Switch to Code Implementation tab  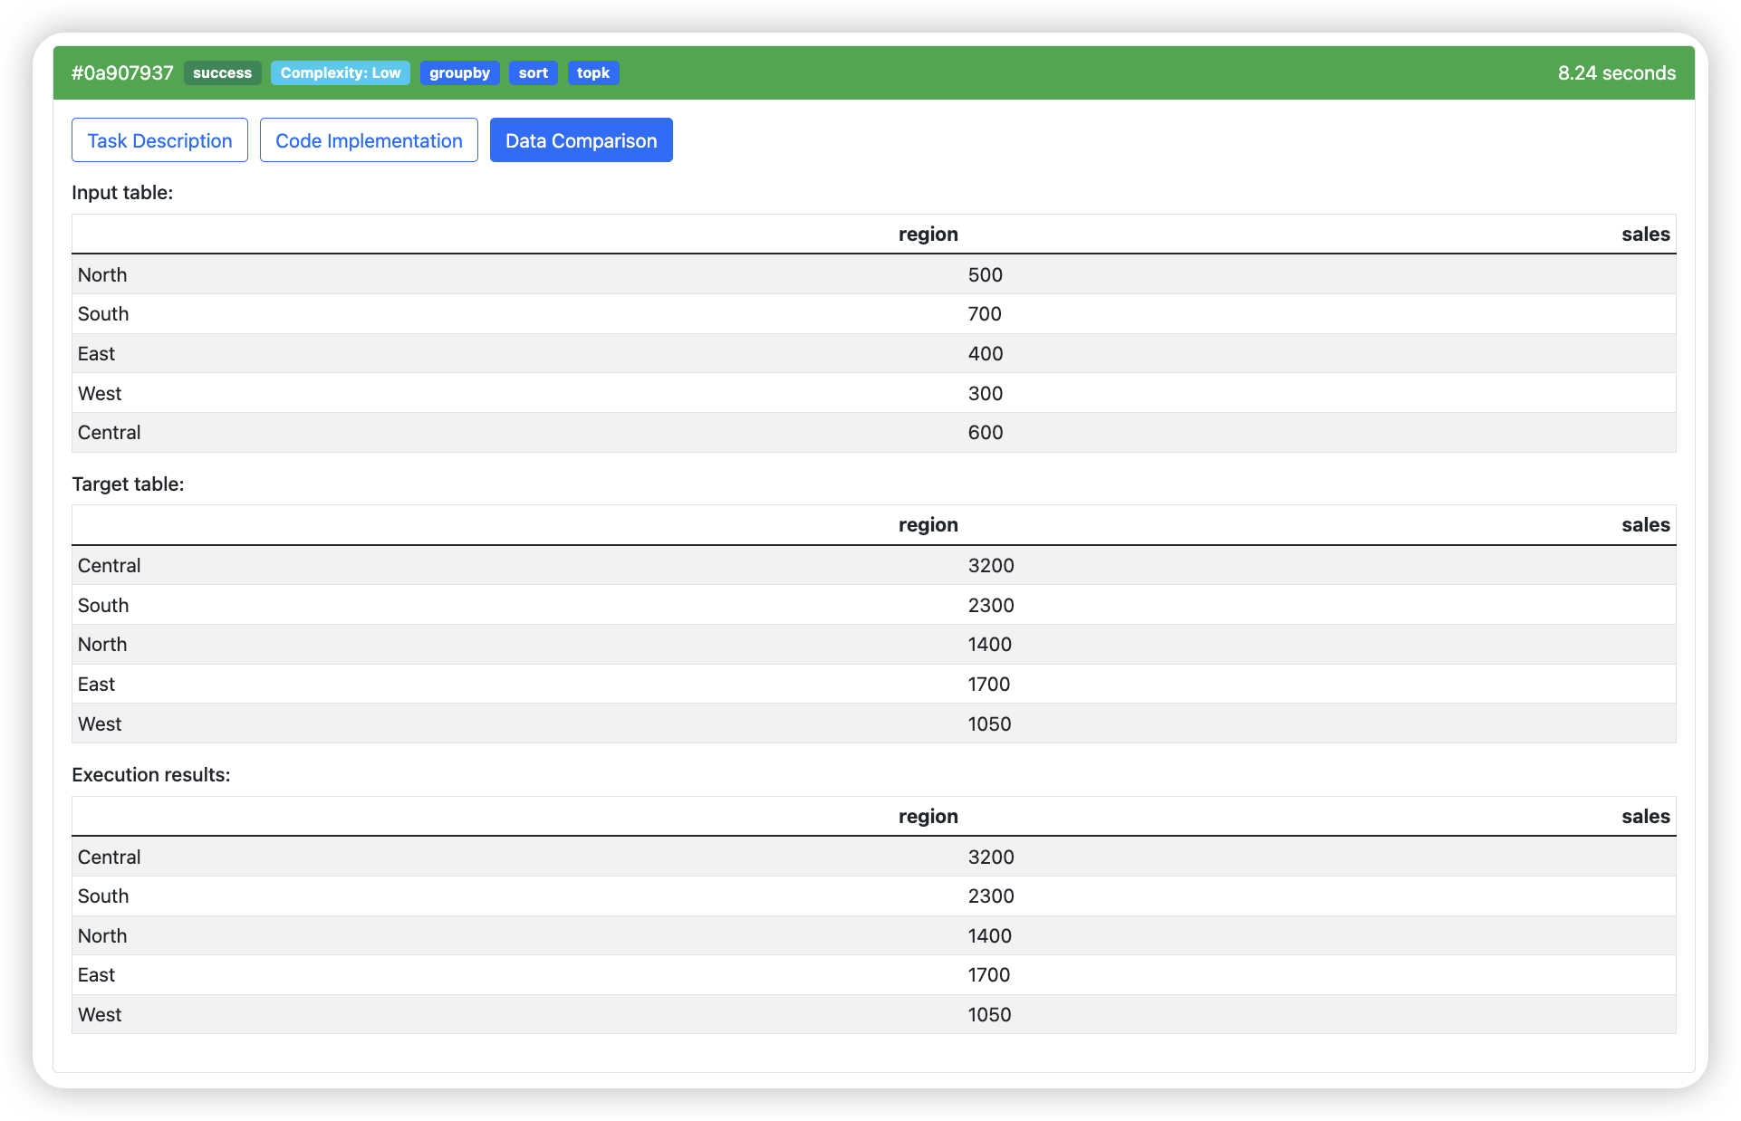(x=369, y=140)
